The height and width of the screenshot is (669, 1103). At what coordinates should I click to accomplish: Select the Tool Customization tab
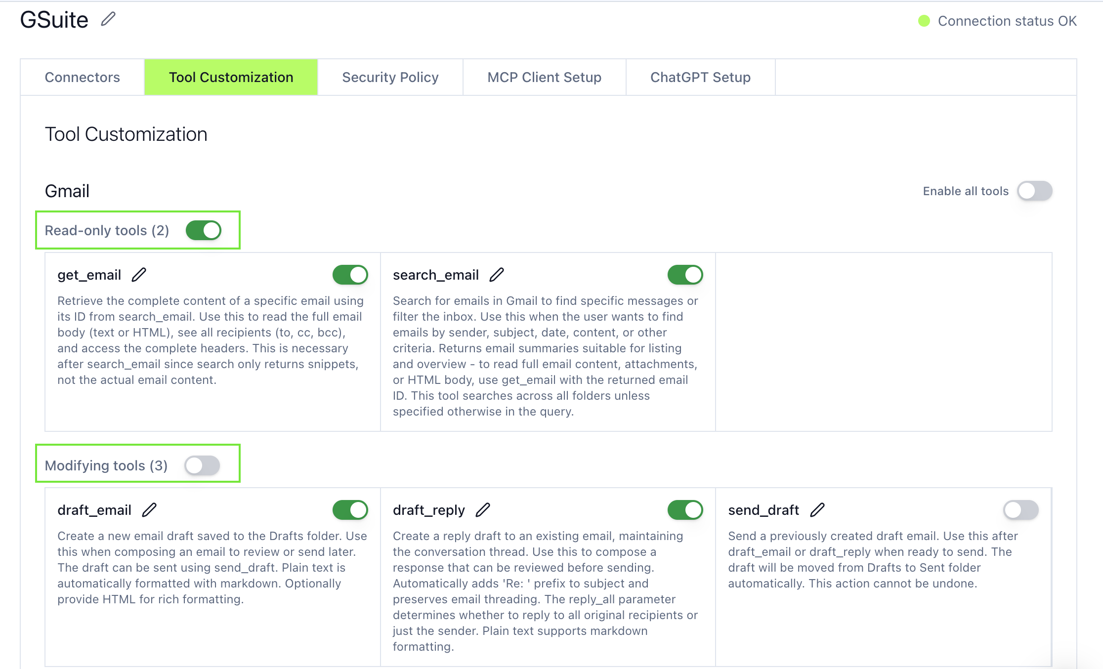point(231,77)
